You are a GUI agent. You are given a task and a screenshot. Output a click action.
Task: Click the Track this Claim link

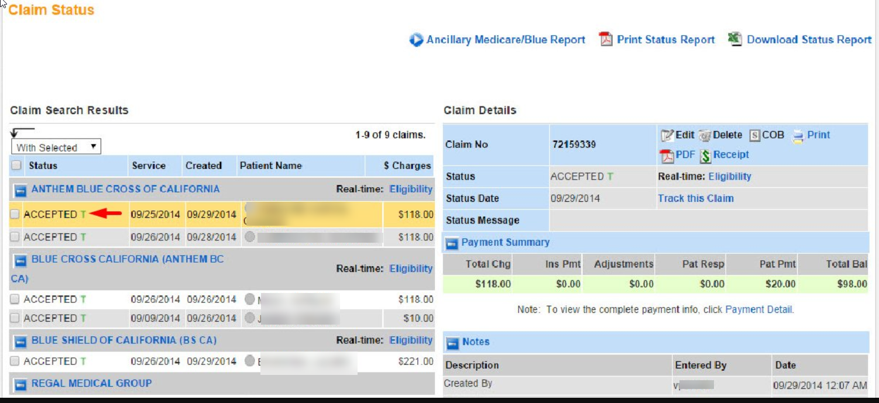click(x=695, y=198)
